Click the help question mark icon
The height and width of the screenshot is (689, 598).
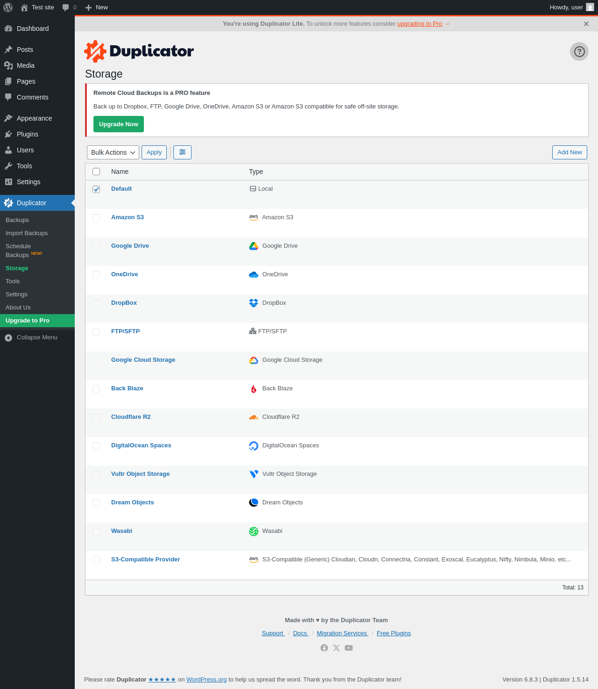point(579,51)
